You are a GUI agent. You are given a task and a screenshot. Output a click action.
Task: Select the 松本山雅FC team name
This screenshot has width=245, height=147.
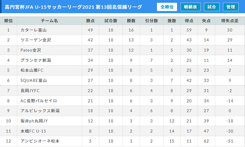(32, 70)
